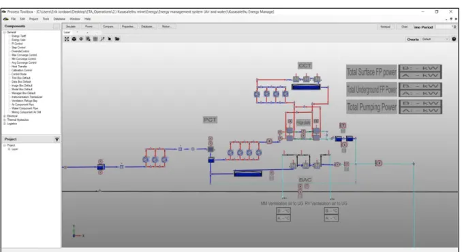The image size is (462, 252).
Task: Open the Overlay Default dropdown
Action: [435, 39]
